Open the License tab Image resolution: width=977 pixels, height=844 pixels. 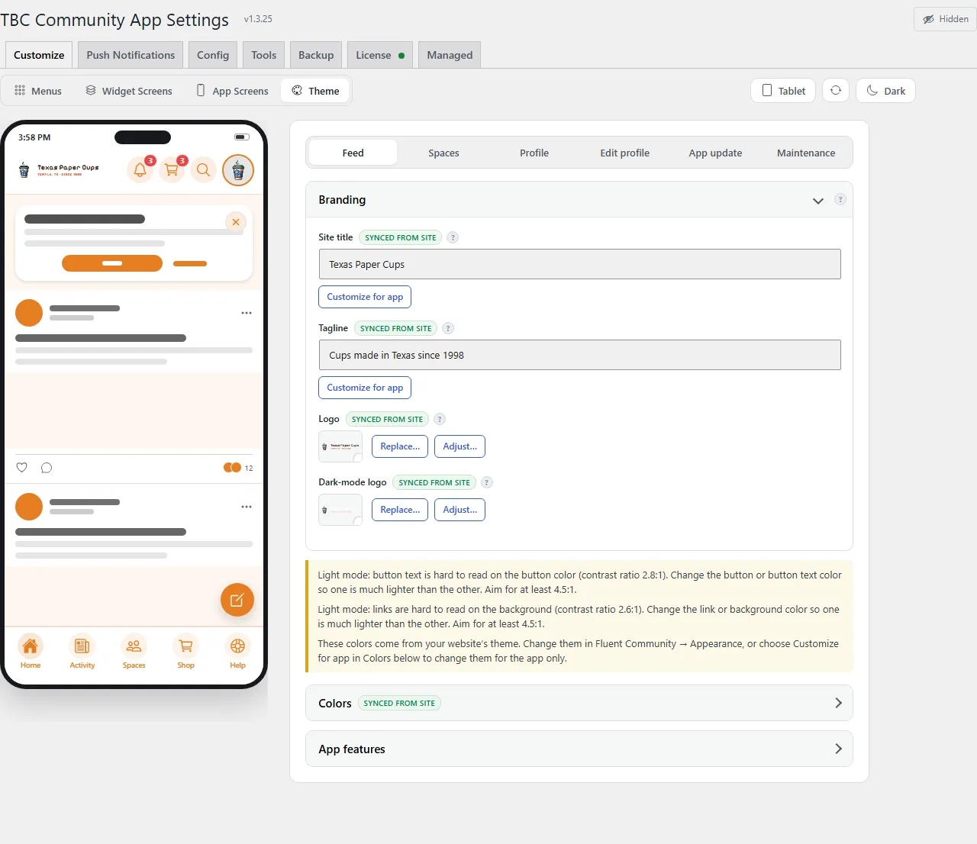pos(380,55)
